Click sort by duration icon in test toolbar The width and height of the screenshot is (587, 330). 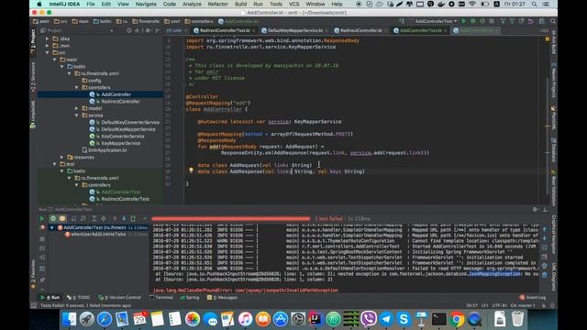pyautogui.click(x=83, y=218)
